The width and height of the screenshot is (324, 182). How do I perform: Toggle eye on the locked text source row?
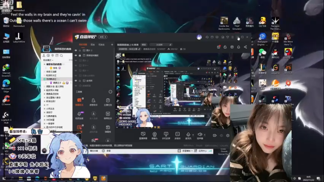(x=76, y=55)
